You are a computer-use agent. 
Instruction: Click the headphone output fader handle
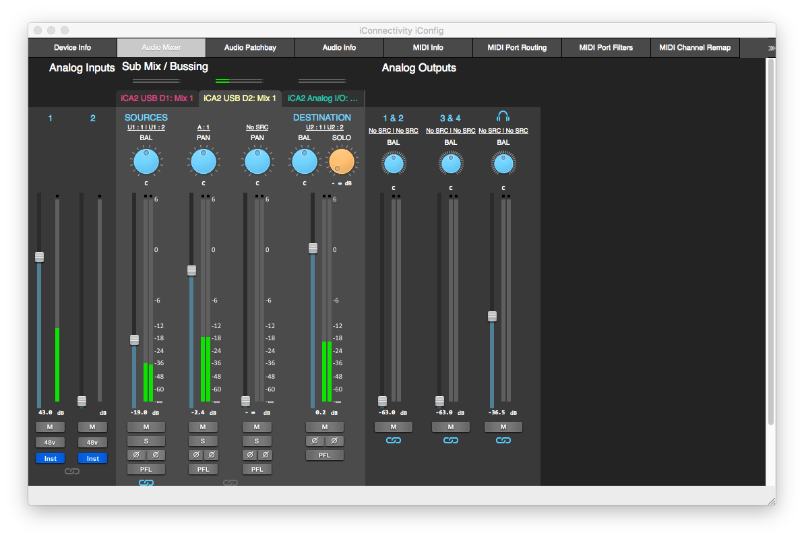pos(492,316)
